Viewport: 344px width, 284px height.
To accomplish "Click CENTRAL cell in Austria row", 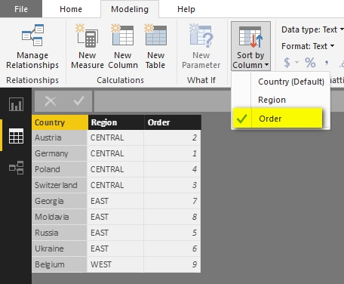I will pos(115,137).
